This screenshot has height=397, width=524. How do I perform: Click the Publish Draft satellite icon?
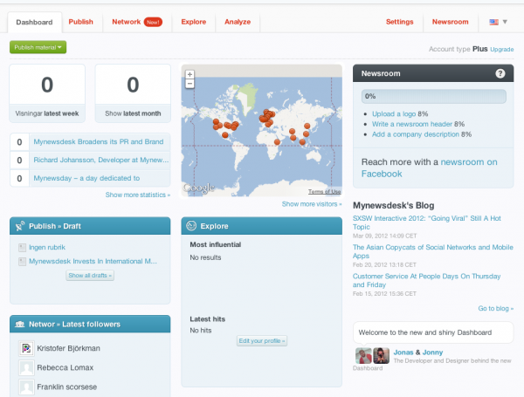20,226
